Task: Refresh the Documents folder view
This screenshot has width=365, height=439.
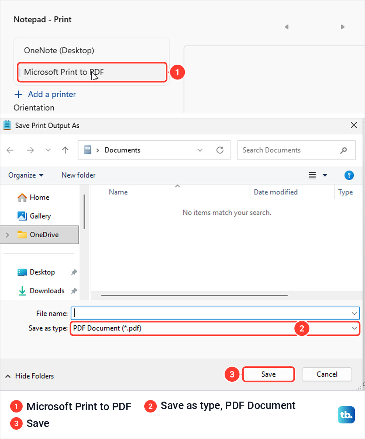Action: (x=220, y=150)
